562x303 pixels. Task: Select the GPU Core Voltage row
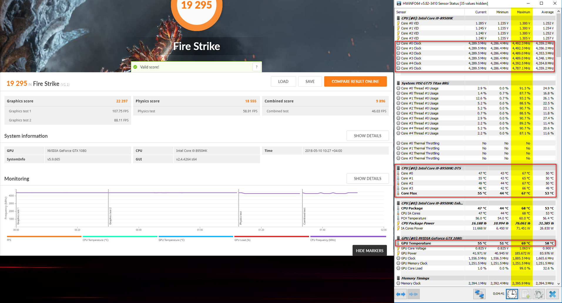click(475, 248)
